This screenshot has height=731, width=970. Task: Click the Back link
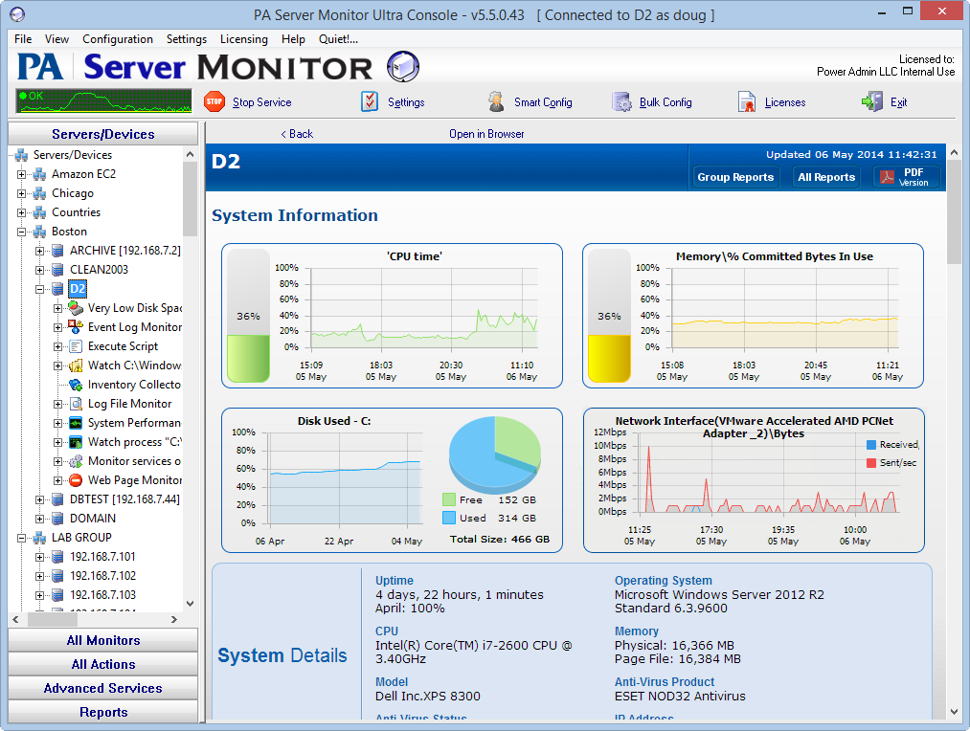pos(297,133)
